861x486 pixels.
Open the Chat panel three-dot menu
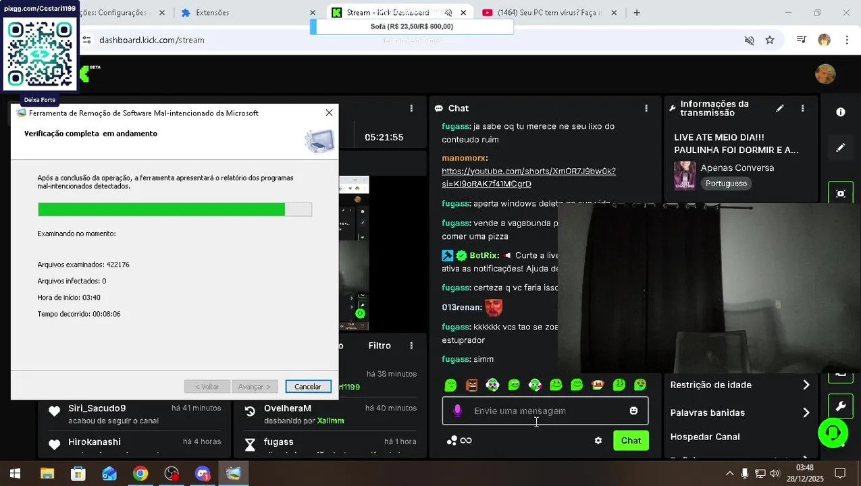646,108
